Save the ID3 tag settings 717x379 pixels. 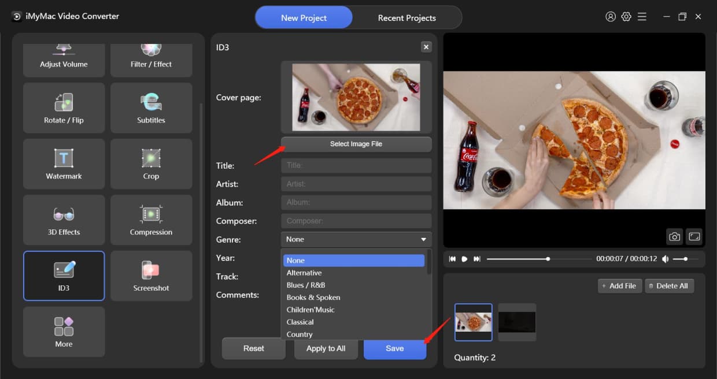[395, 348]
